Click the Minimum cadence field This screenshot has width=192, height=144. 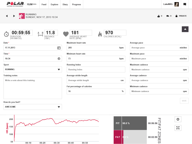click(x=159, y=91)
